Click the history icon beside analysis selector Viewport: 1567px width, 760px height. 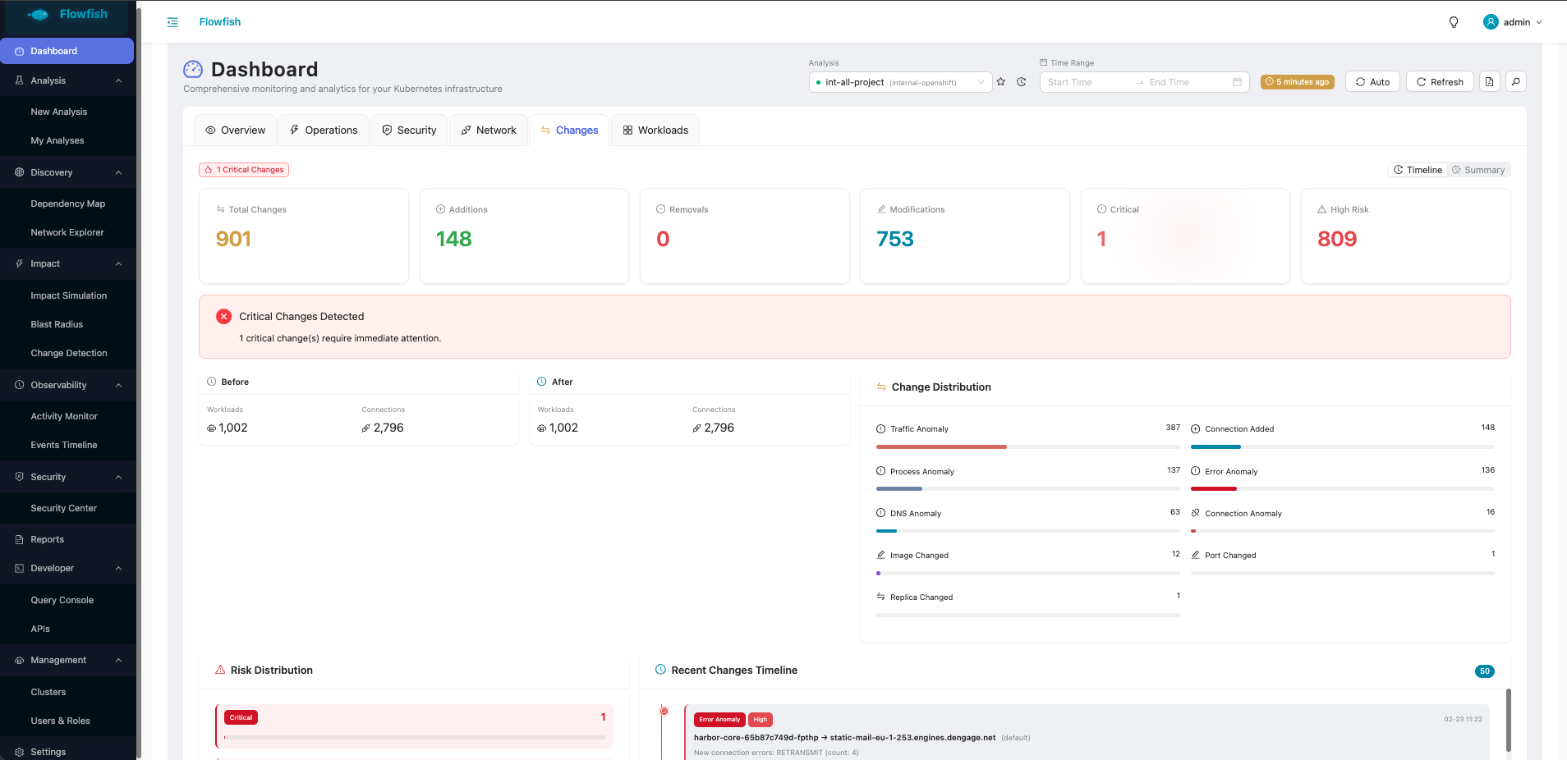tap(1022, 82)
